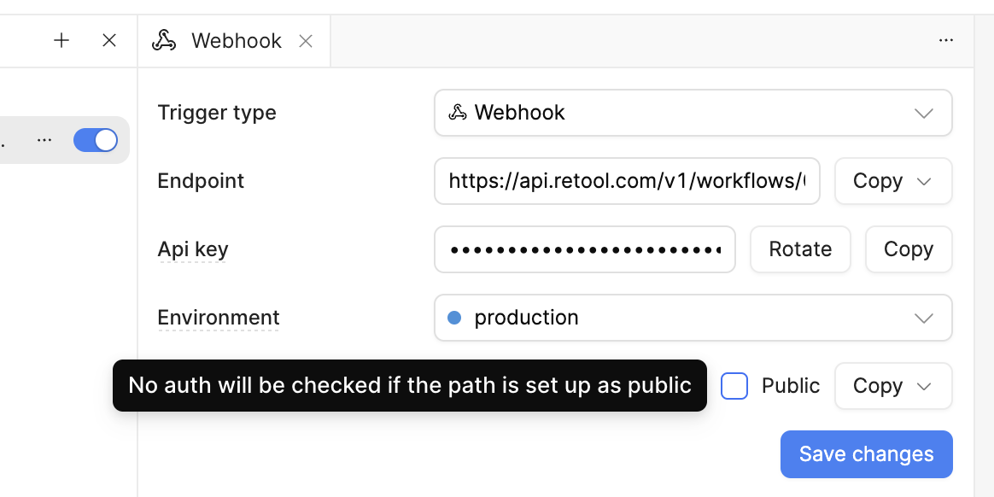Copy the Api key value
The height and width of the screenshot is (497, 994).
tap(909, 249)
